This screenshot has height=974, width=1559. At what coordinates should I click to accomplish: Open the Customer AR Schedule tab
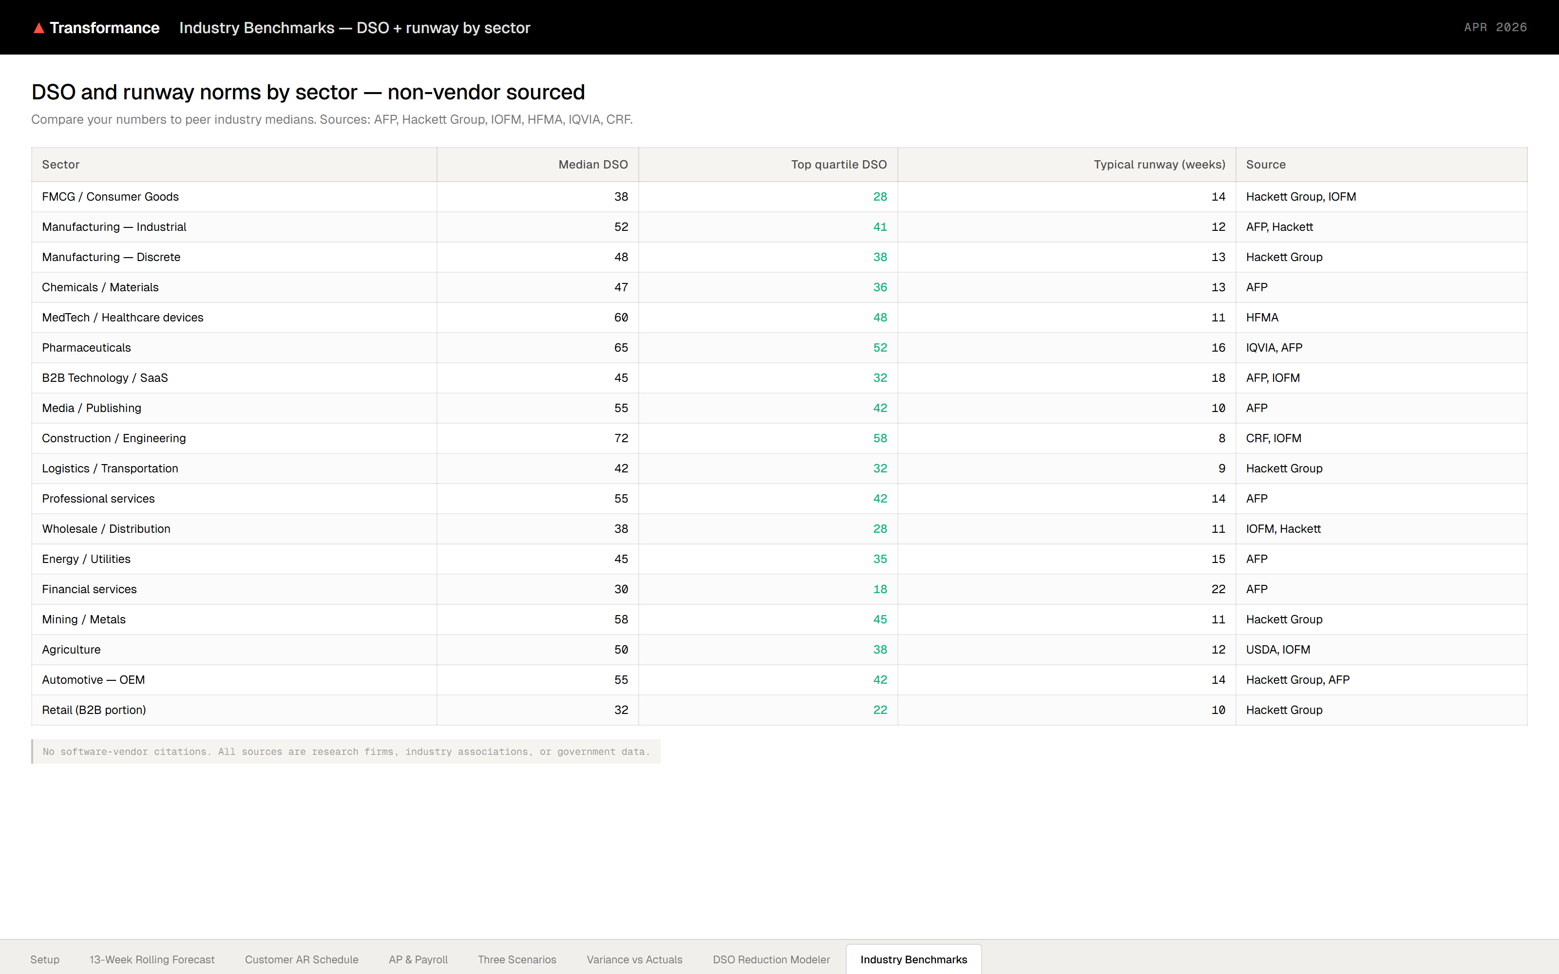[302, 959]
